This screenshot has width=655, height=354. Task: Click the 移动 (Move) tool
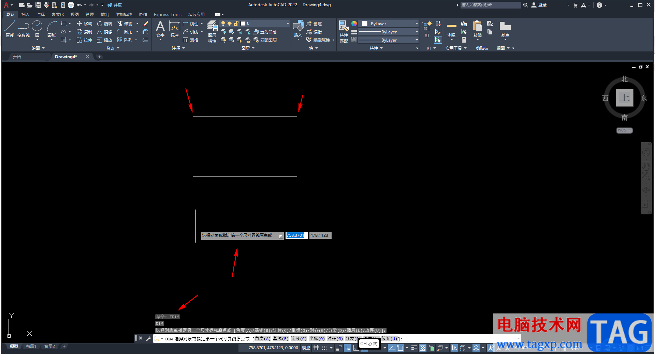coord(84,24)
